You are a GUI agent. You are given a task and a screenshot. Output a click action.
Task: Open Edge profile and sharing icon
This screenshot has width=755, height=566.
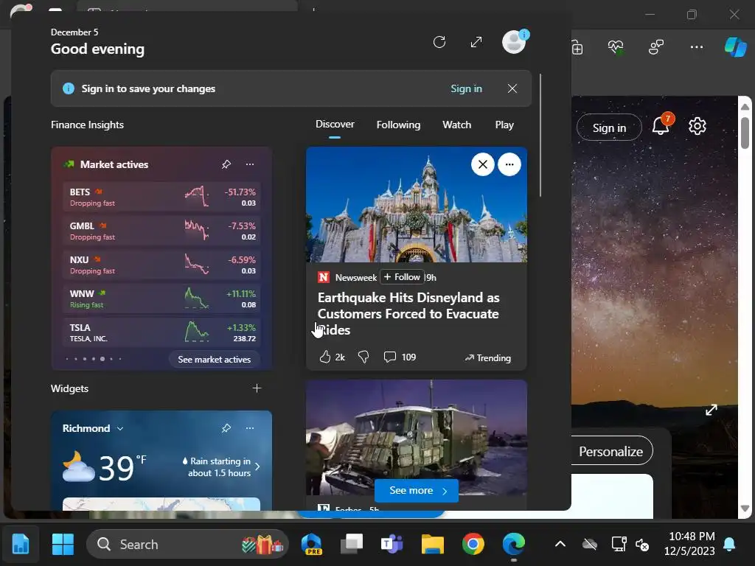point(655,47)
